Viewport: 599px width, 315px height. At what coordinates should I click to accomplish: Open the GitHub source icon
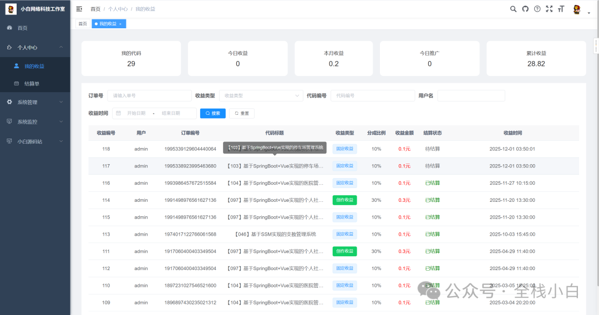[525, 9]
